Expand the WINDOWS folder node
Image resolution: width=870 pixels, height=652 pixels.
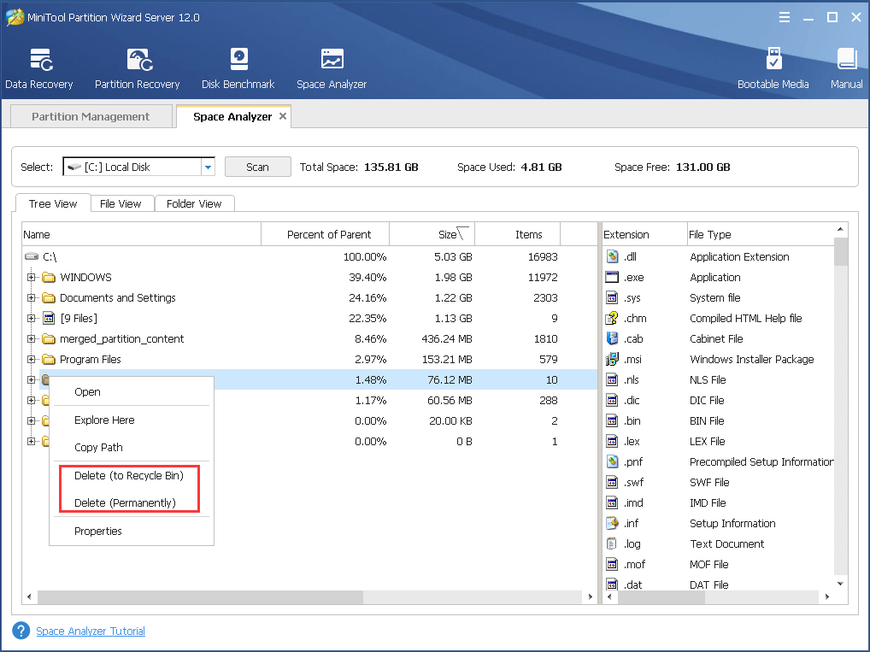pyautogui.click(x=31, y=277)
